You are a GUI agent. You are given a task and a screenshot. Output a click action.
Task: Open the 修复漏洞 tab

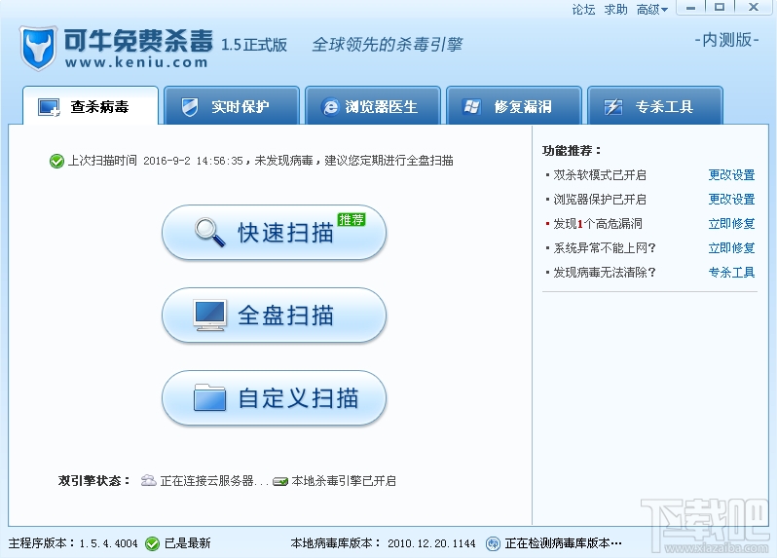(514, 105)
